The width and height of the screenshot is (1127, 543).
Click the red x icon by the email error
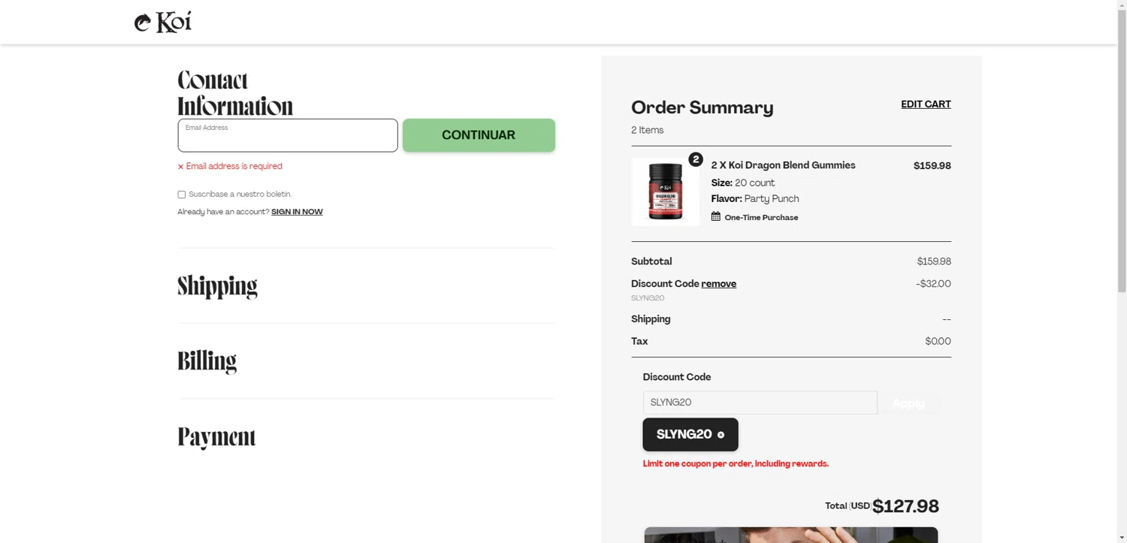pos(180,167)
